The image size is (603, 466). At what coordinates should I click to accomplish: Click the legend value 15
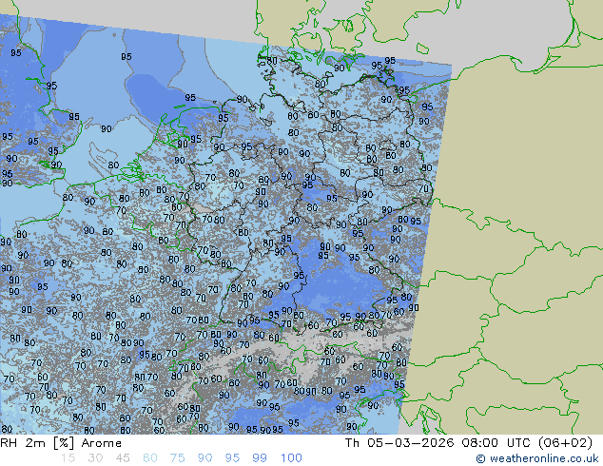68,458
